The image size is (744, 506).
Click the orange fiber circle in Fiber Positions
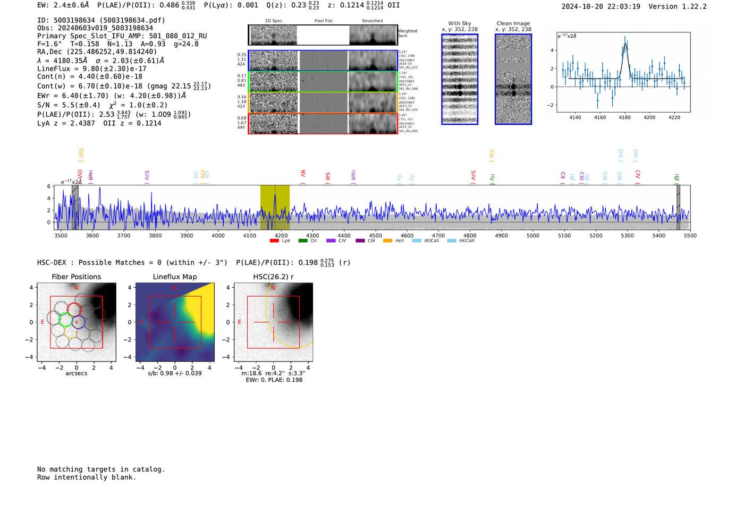(71, 332)
